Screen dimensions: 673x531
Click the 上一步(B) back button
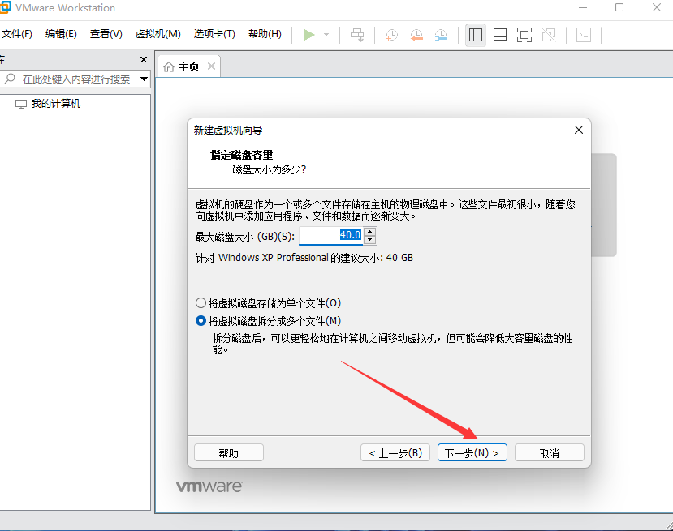pos(394,453)
